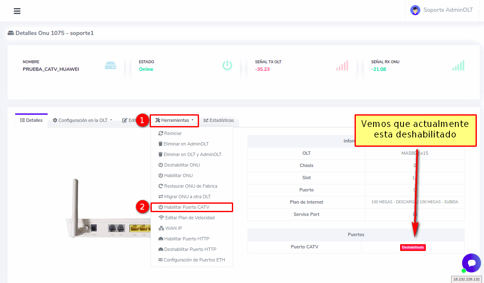Open the chat support bubble
This screenshot has width=484, height=283.
click(471, 263)
